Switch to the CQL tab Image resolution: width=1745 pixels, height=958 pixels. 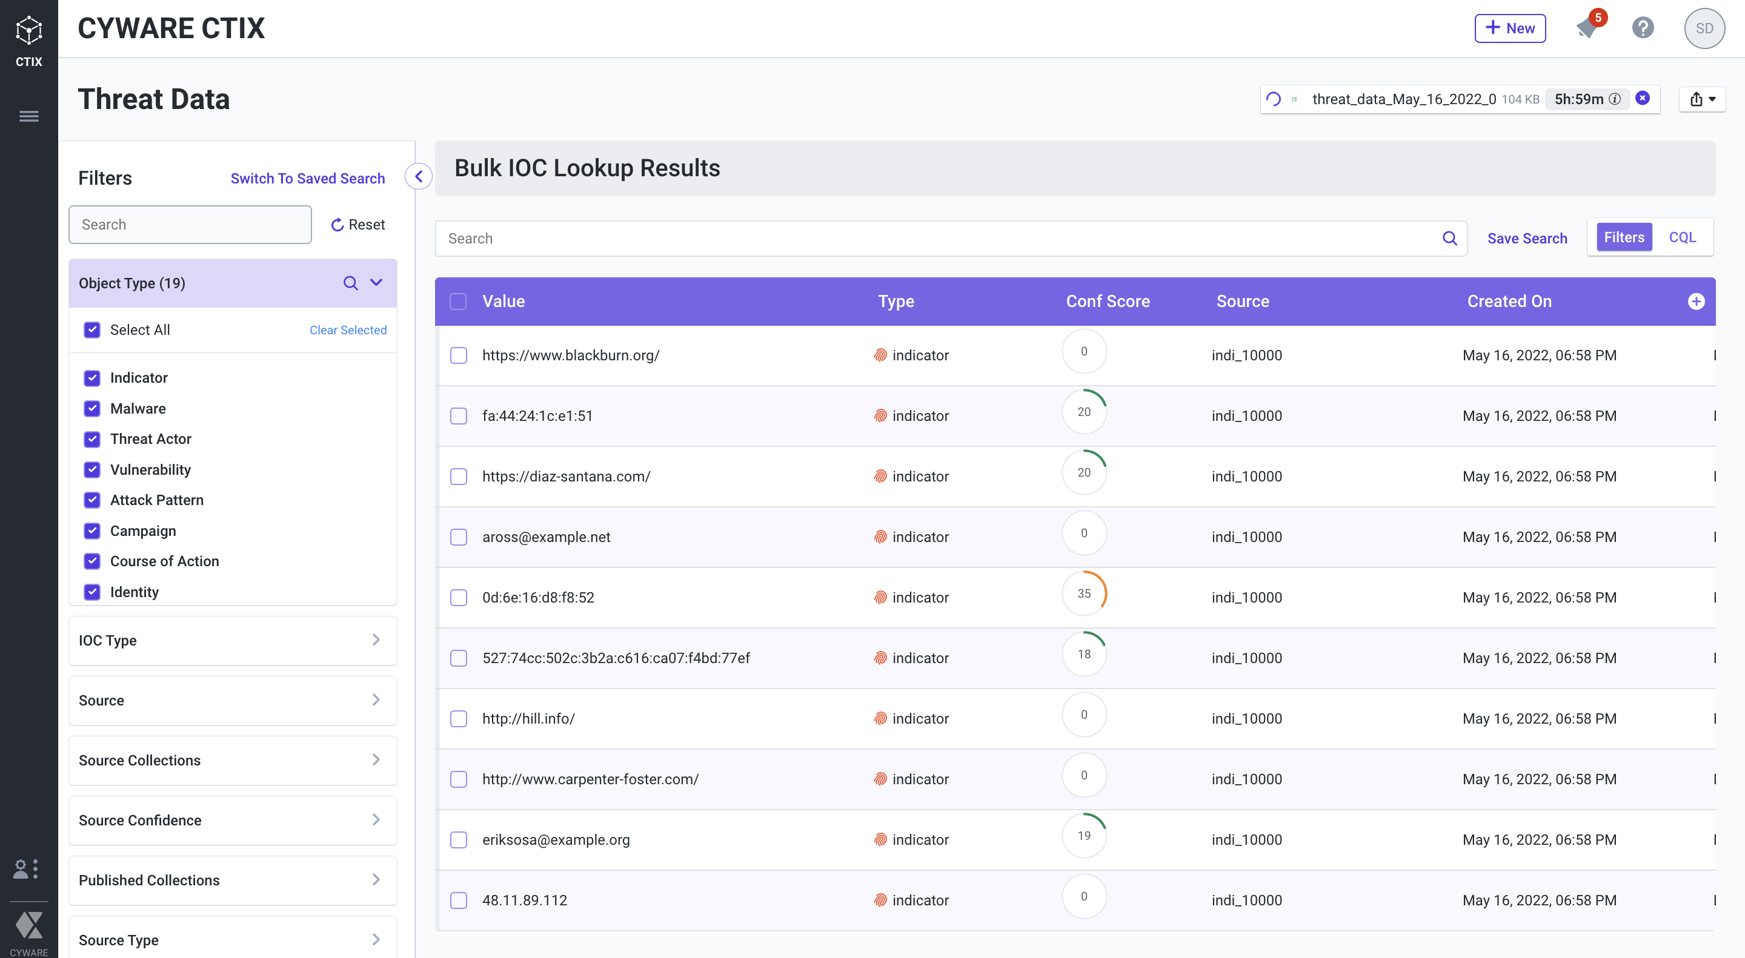1682,237
